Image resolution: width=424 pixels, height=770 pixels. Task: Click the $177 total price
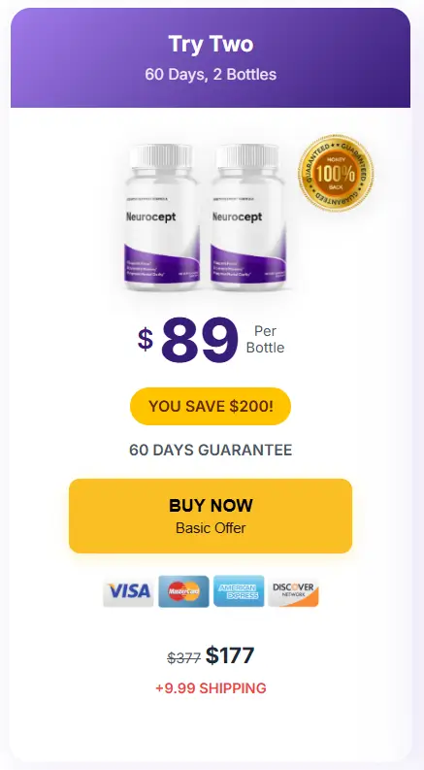(x=230, y=655)
